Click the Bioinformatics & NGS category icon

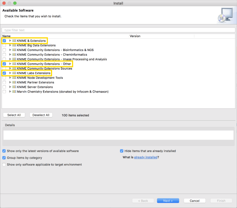[x=14, y=50]
